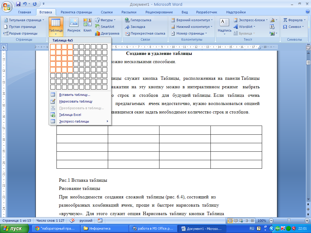Insert Перекрестная ссылка cross-reference

pyautogui.click(x=145, y=33)
